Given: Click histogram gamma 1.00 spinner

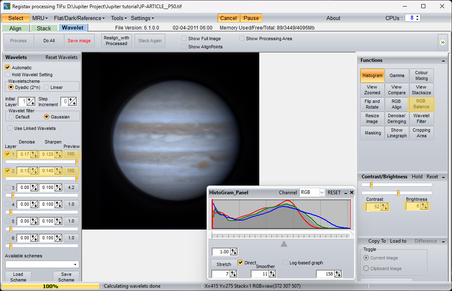Looking at the screenshot, I should coord(234,252).
